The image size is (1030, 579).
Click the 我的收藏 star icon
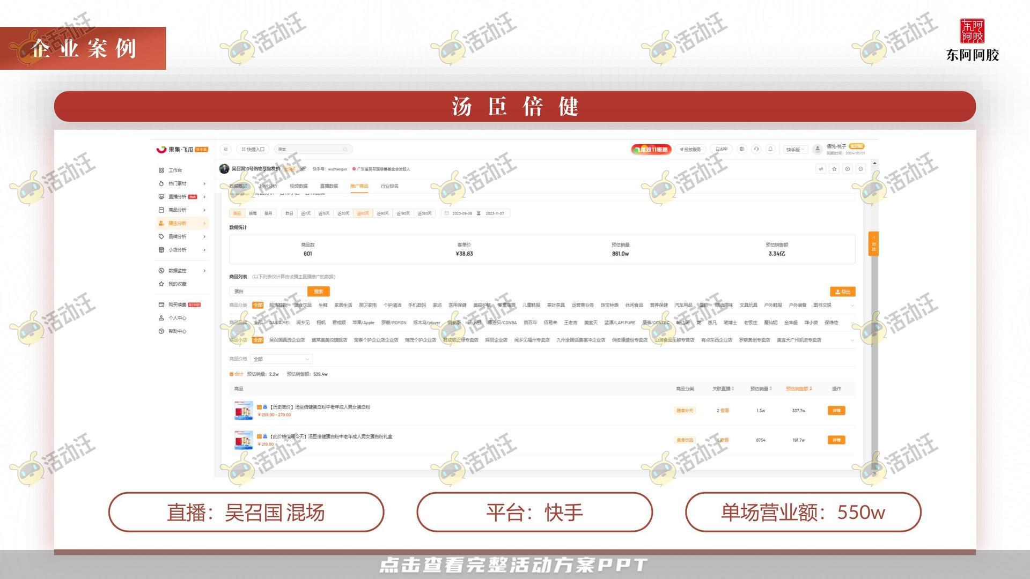coord(161,284)
